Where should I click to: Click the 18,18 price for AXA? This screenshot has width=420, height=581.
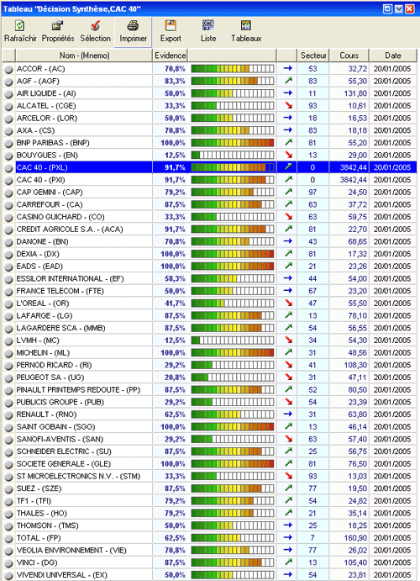click(x=358, y=130)
